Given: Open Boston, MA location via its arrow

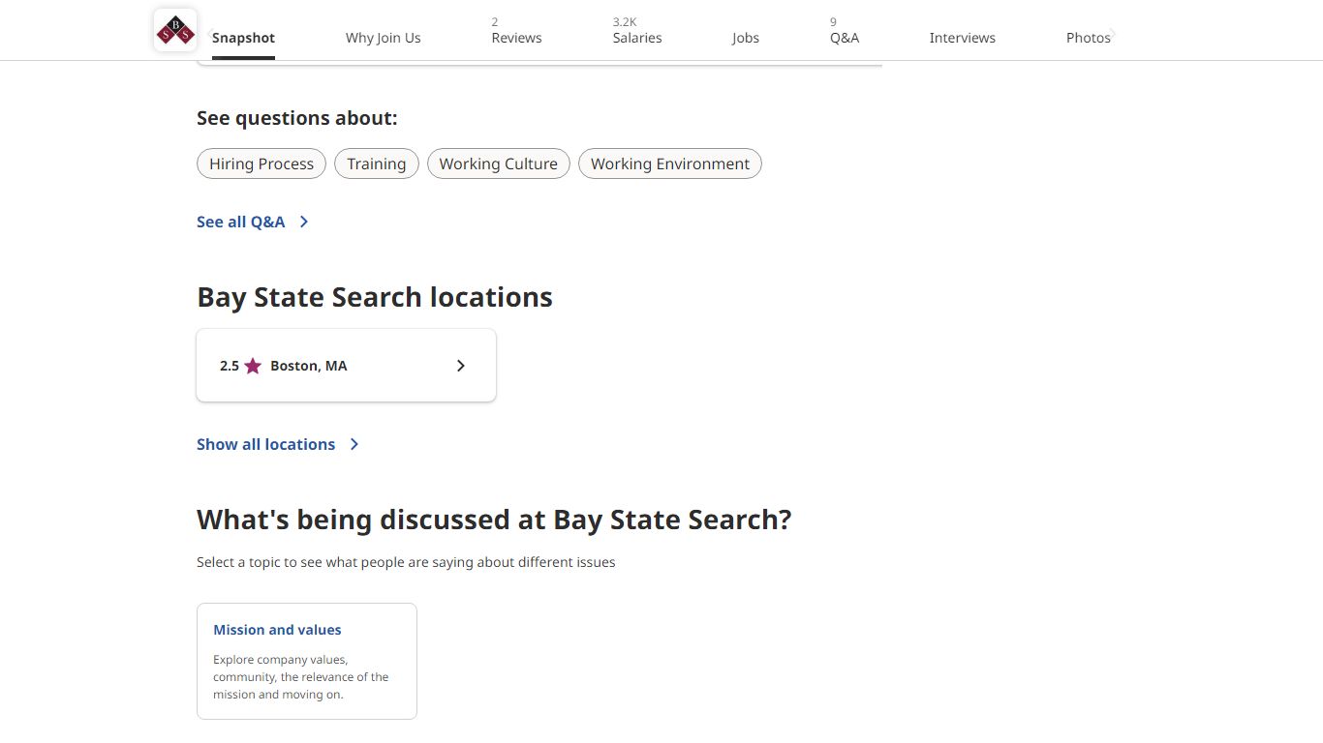Looking at the screenshot, I should [x=461, y=366].
